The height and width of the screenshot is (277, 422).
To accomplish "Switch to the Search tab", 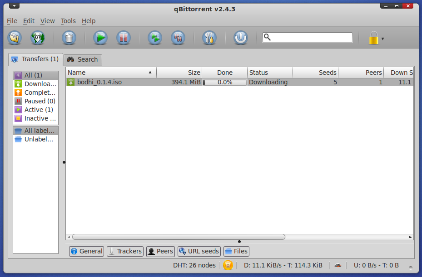I will pyautogui.click(x=83, y=59).
